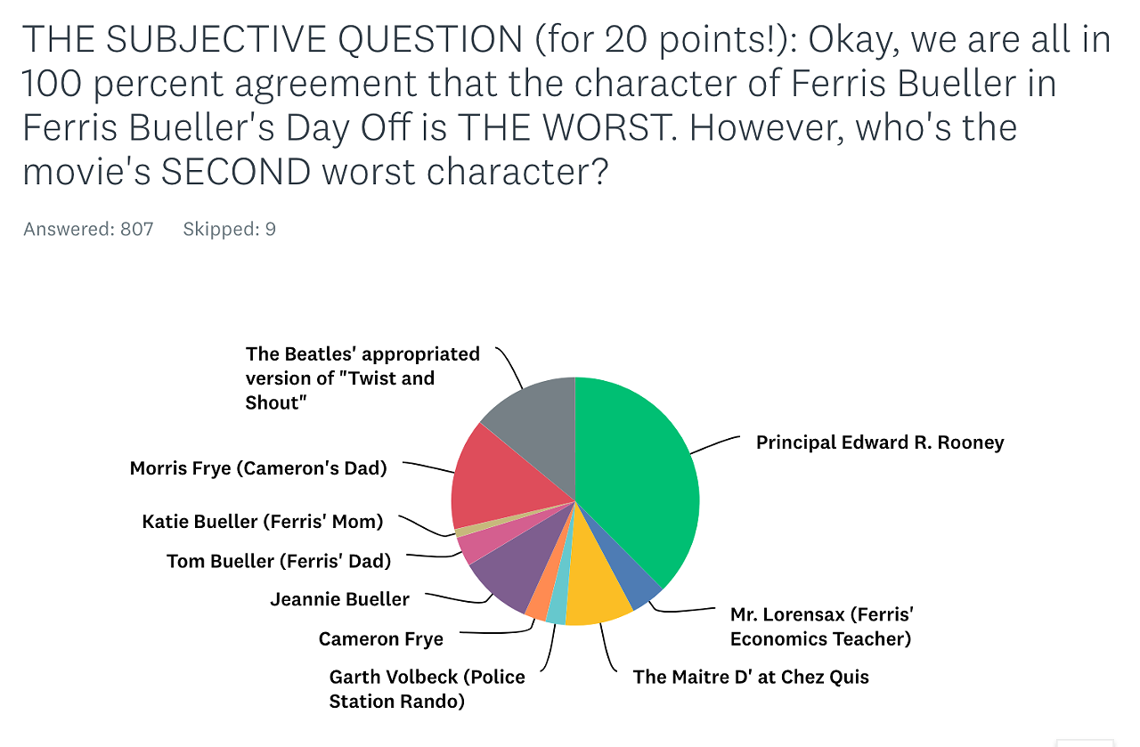Select the Morris Frye (Cameron's Dad) label

(x=258, y=468)
